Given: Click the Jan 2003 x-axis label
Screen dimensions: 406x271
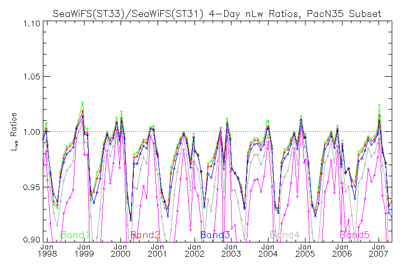Looking at the screenshot, I should coord(231,250).
